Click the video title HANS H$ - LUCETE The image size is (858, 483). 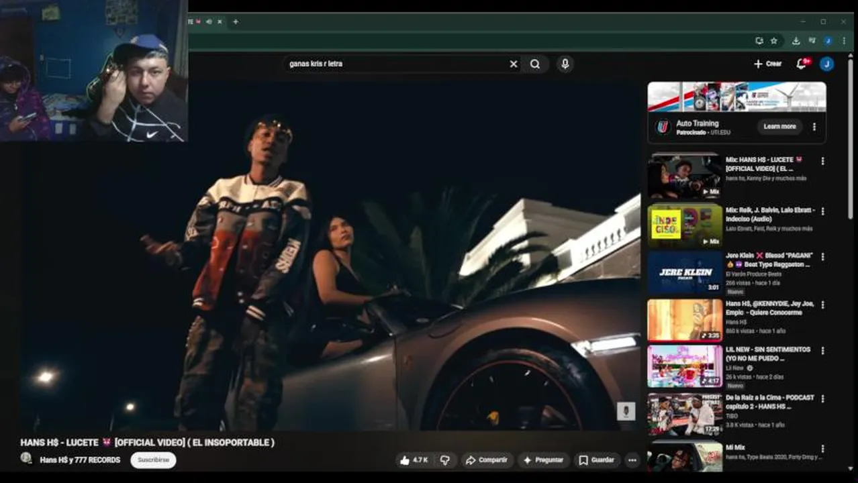(147, 443)
